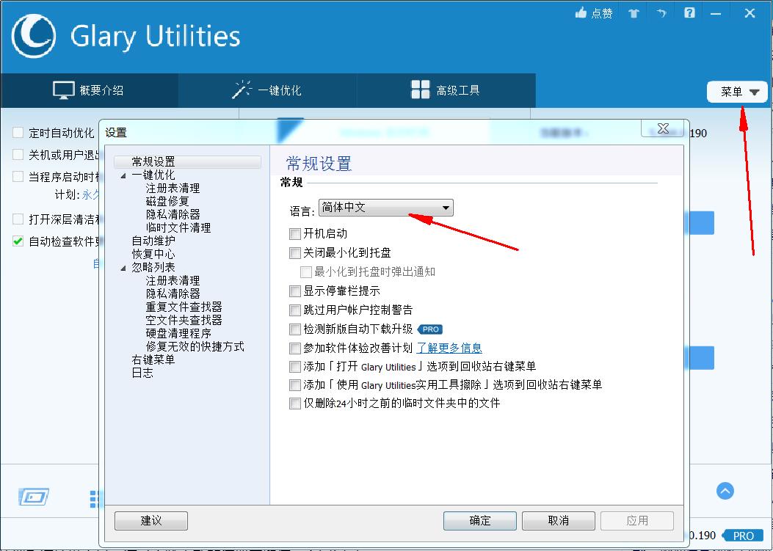Click the Glary Utilities crescent logo

(34, 36)
